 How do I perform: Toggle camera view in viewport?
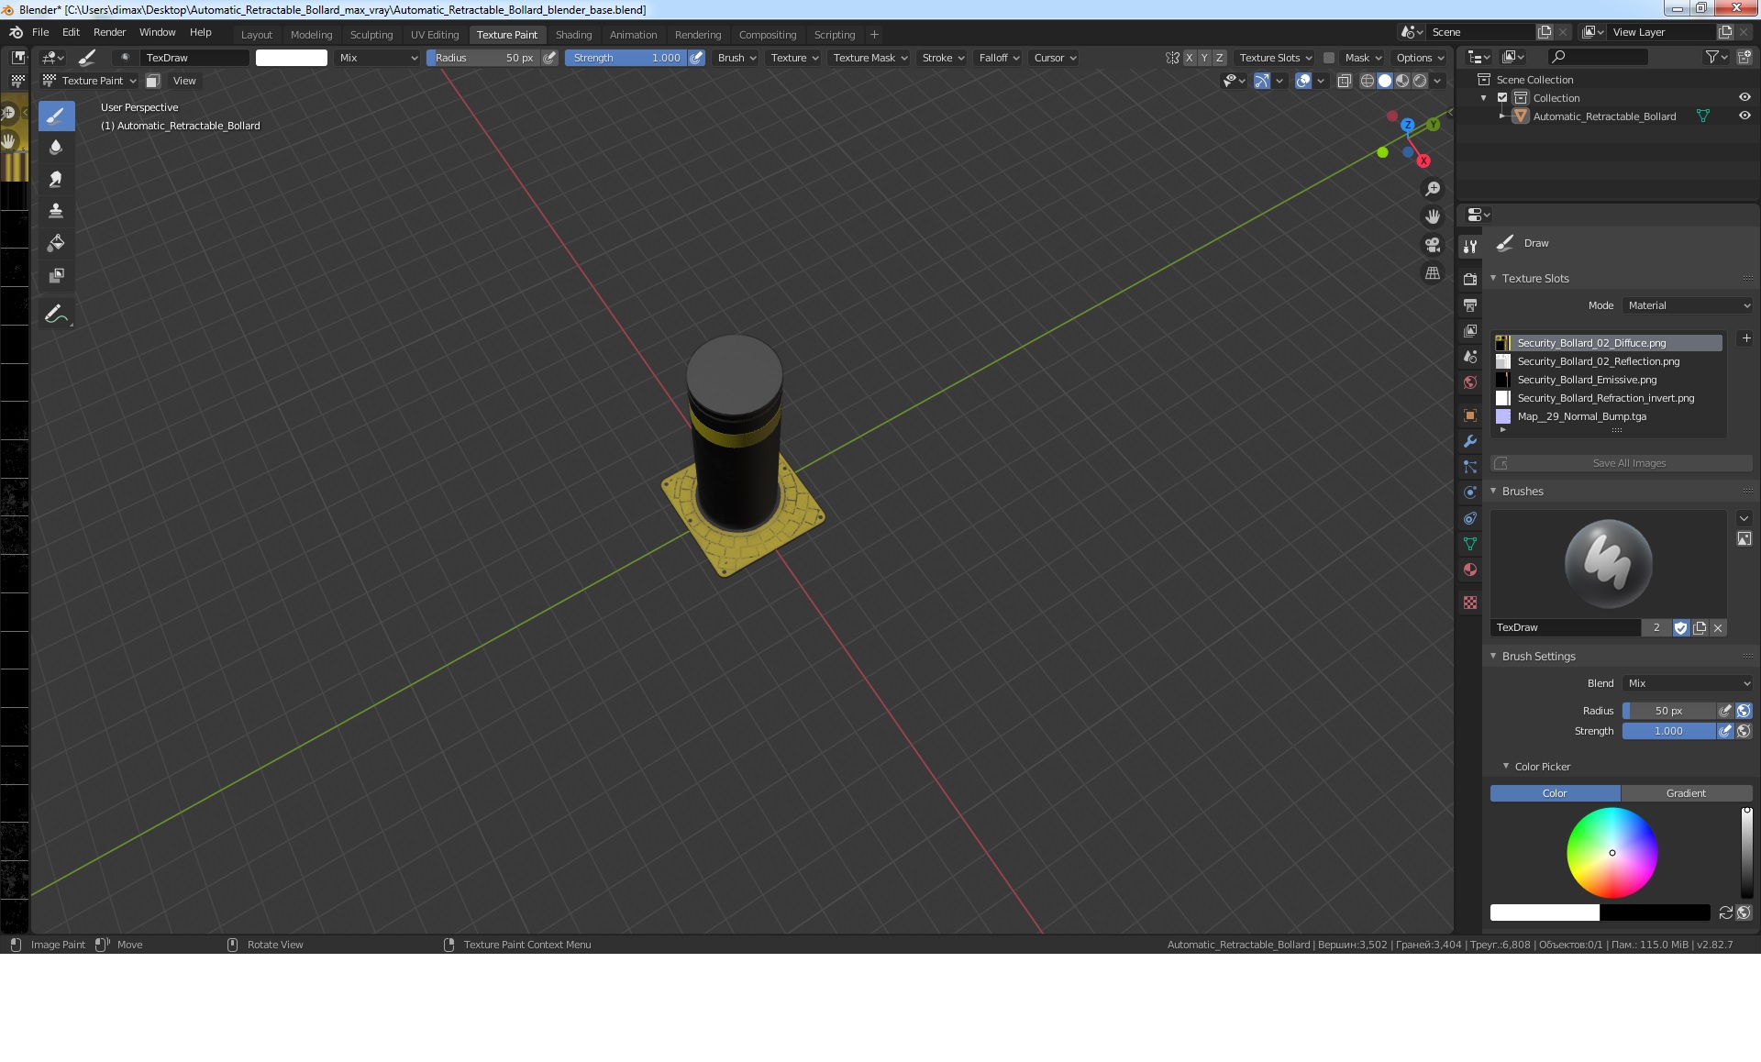point(1432,245)
